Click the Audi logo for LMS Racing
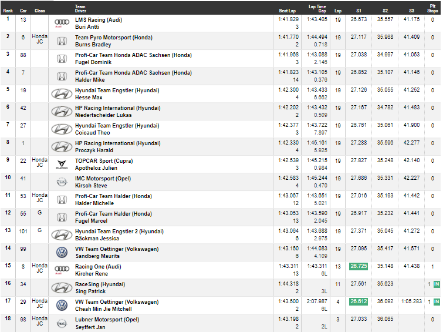This screenshot has width=443, height=332. pos(62,23)
